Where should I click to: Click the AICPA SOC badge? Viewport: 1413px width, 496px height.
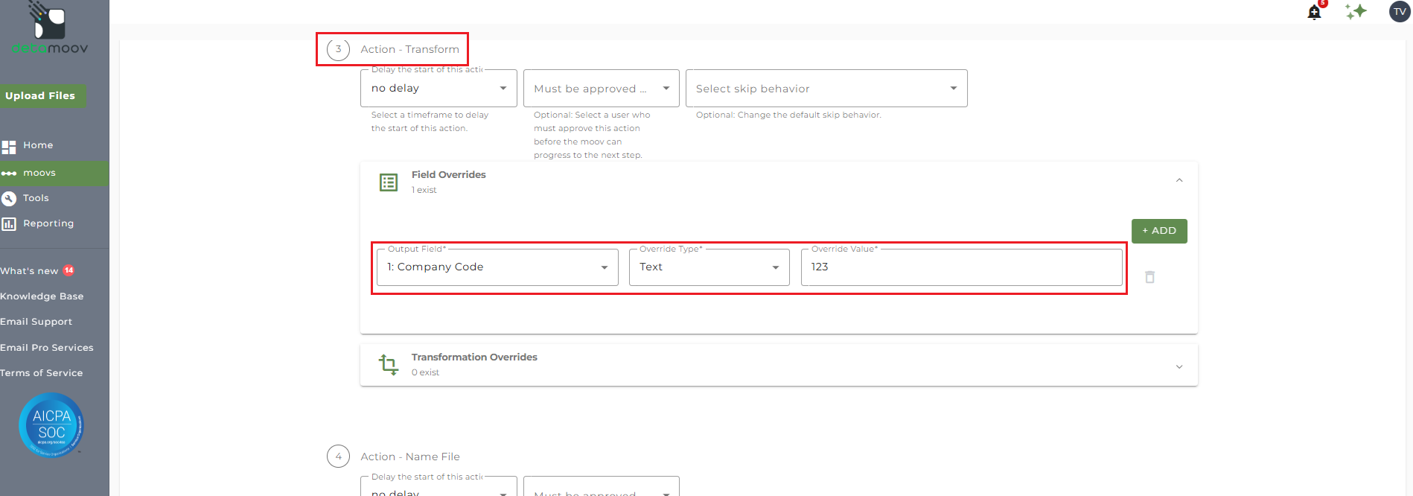[x=51, y=425]
